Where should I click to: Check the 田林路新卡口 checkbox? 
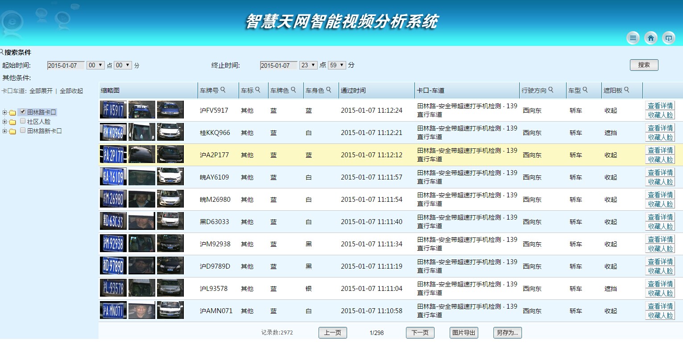(23, 131)
